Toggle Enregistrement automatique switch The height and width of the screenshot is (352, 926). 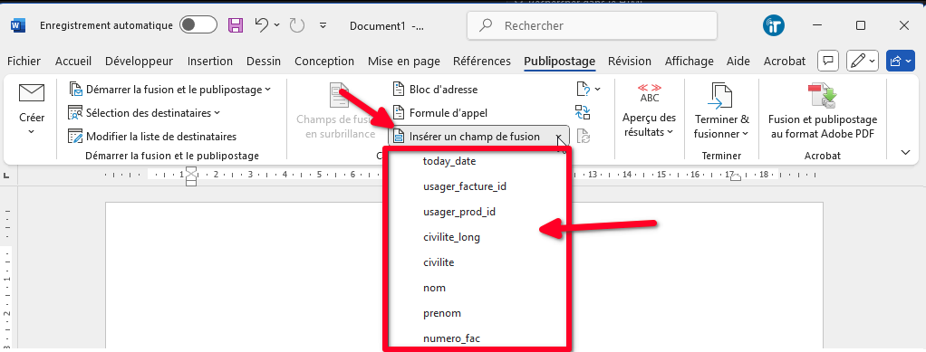198,25
